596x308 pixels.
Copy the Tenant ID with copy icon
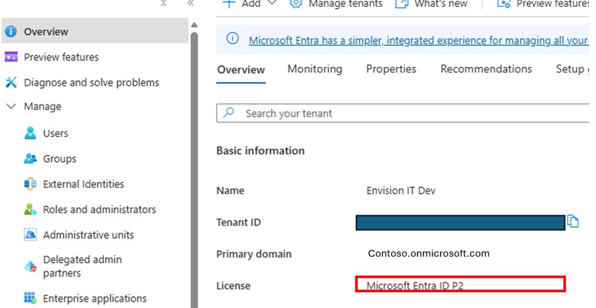point(573,221)
